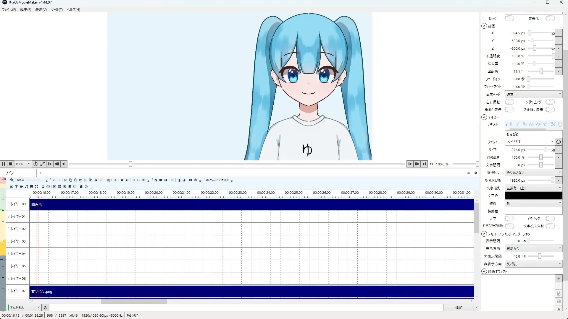Click the add audio music-note icon

click(26, 187)
